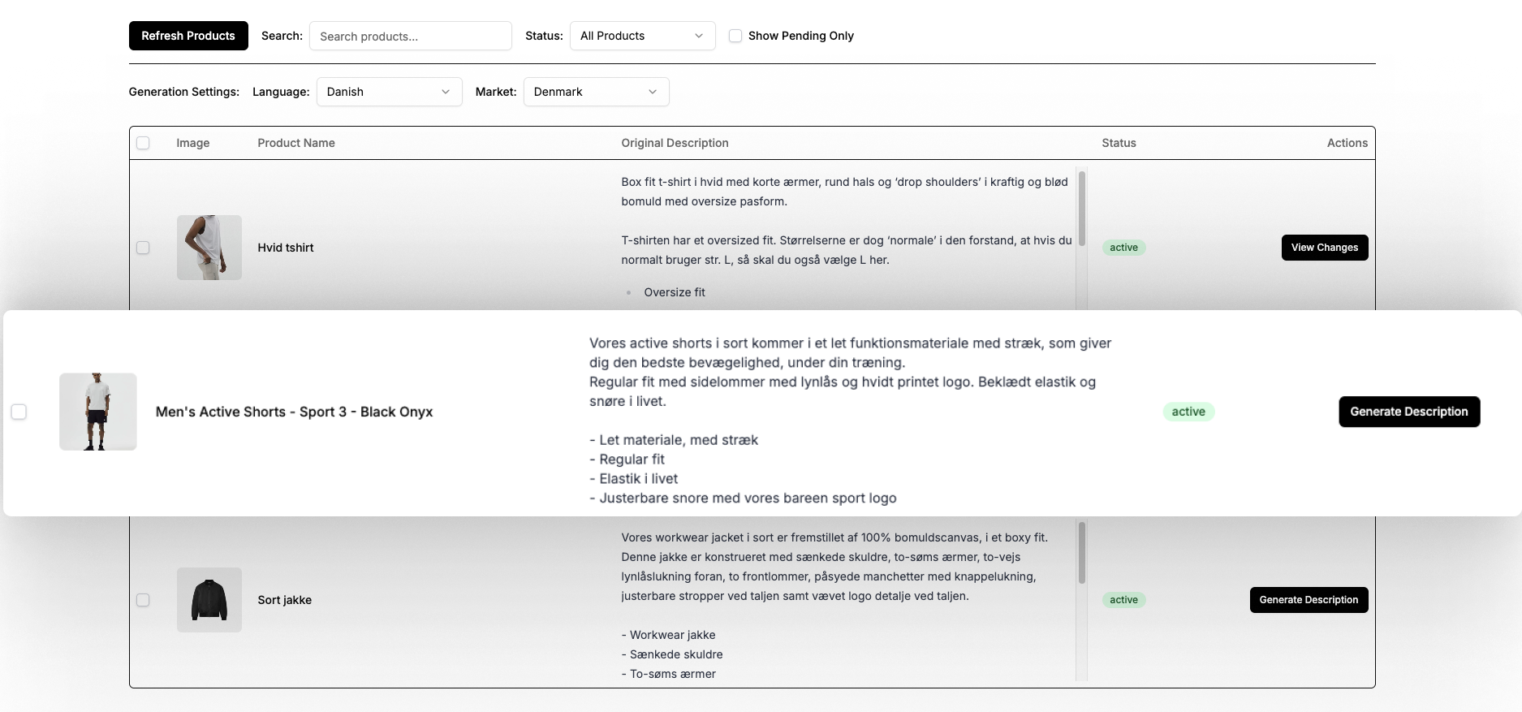Open the black jacket product thumbnail

[209, 600]
